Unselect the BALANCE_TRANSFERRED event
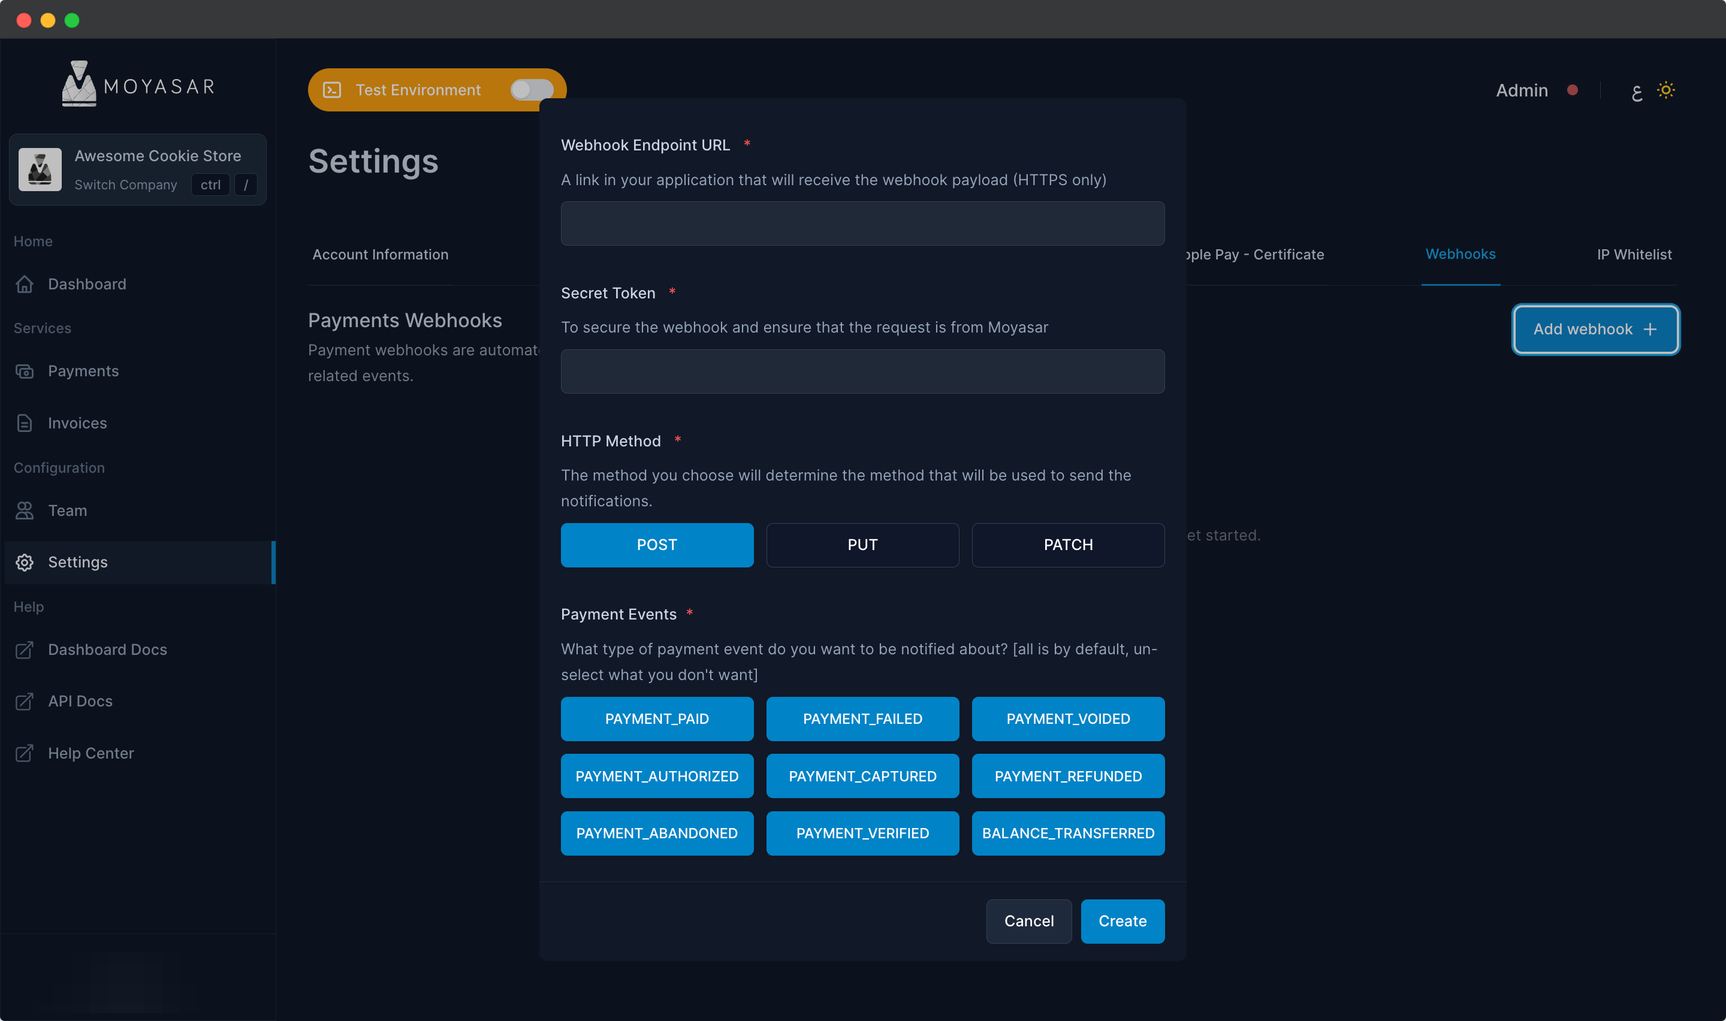 coord(1067,833)
